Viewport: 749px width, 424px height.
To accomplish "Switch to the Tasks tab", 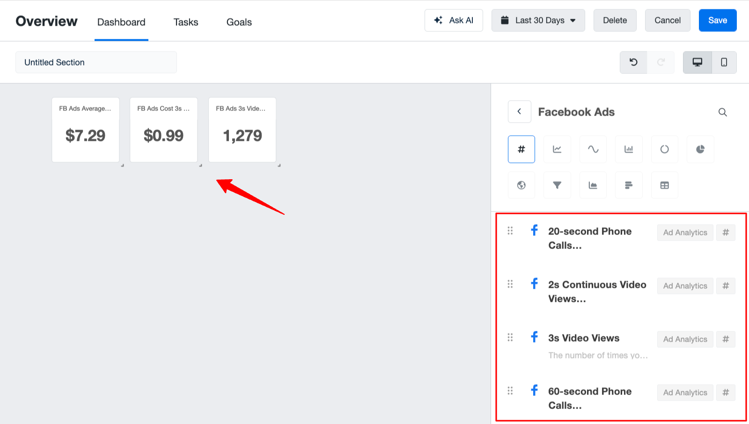I will (x=185, y=22).
